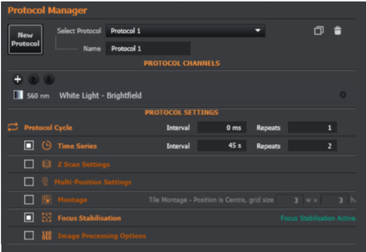Expand the Multi-Position Settings section
The height and width of the screenshot is (252, 366).
[93, 182]
